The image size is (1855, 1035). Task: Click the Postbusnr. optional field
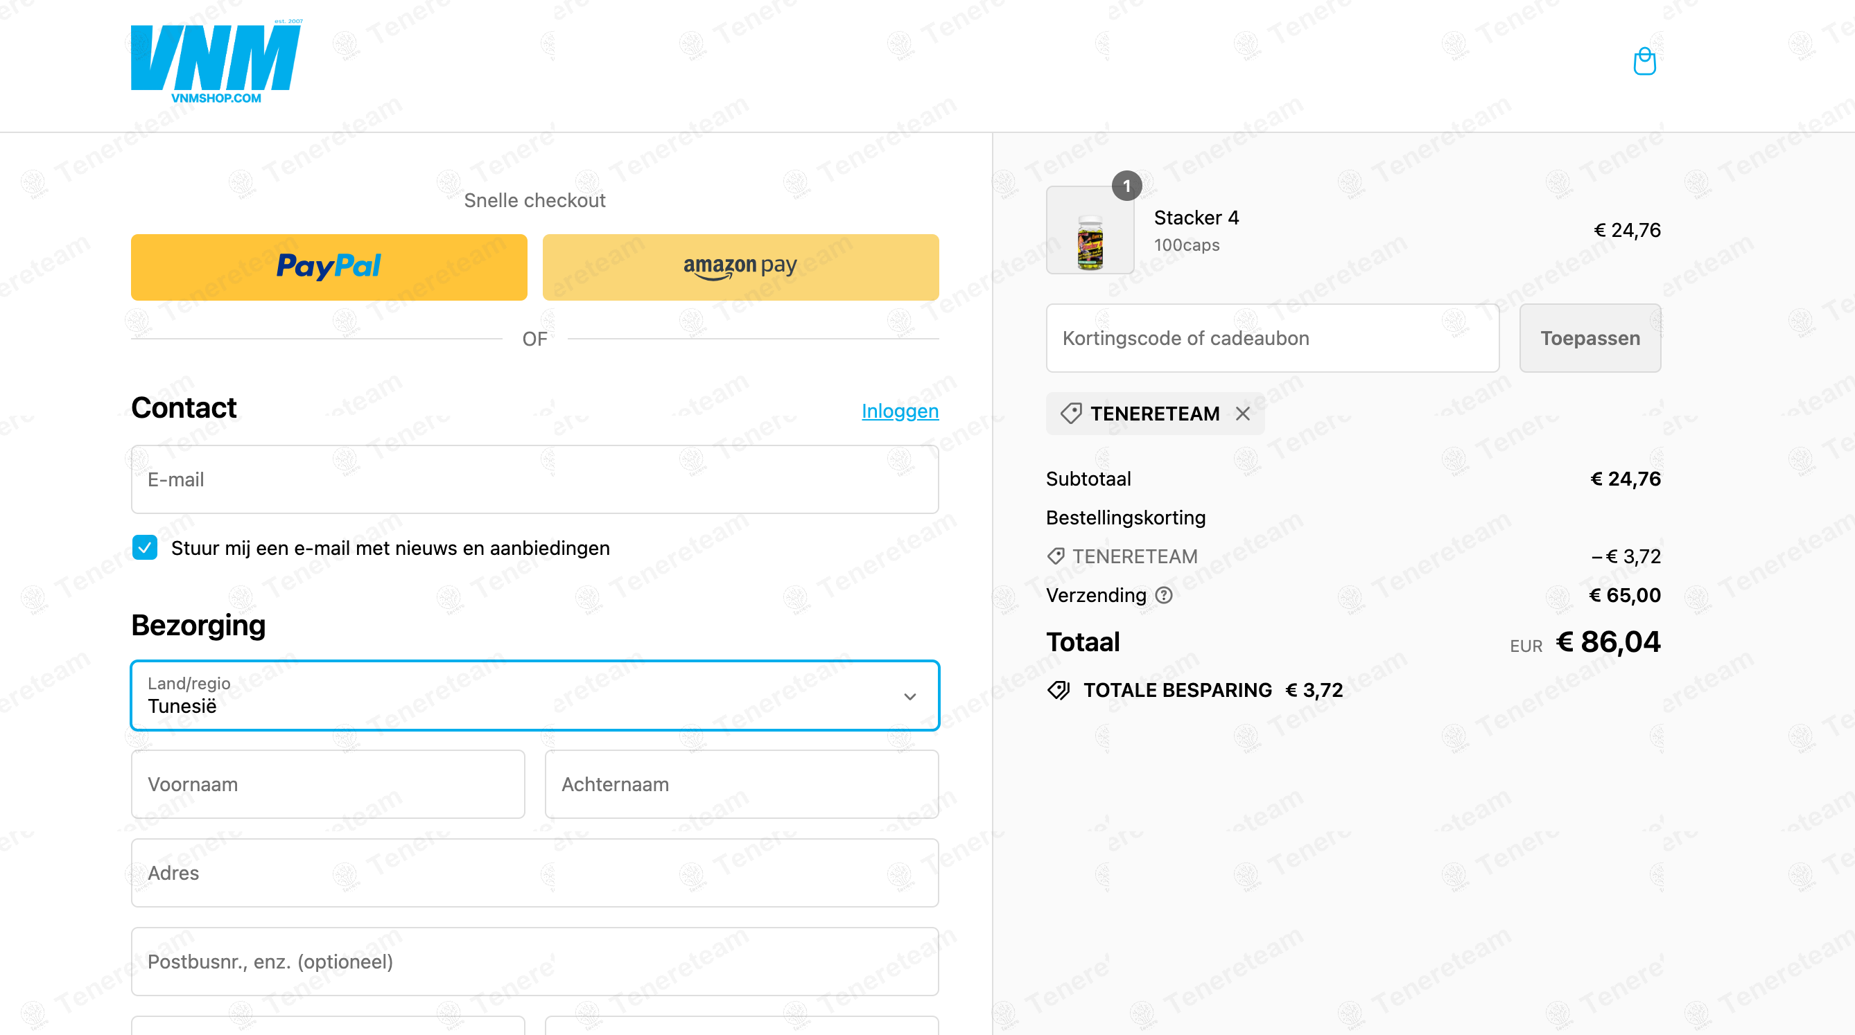coord(535,961)
